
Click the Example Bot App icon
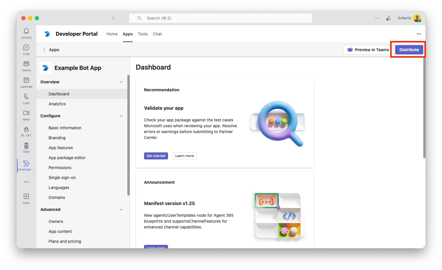(46, 68)
